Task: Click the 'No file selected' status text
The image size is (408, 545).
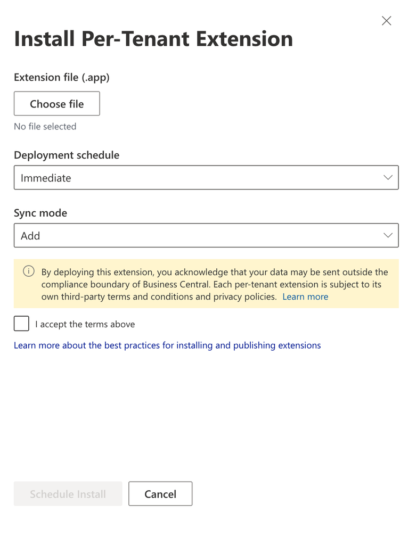Action: point(45,127)
